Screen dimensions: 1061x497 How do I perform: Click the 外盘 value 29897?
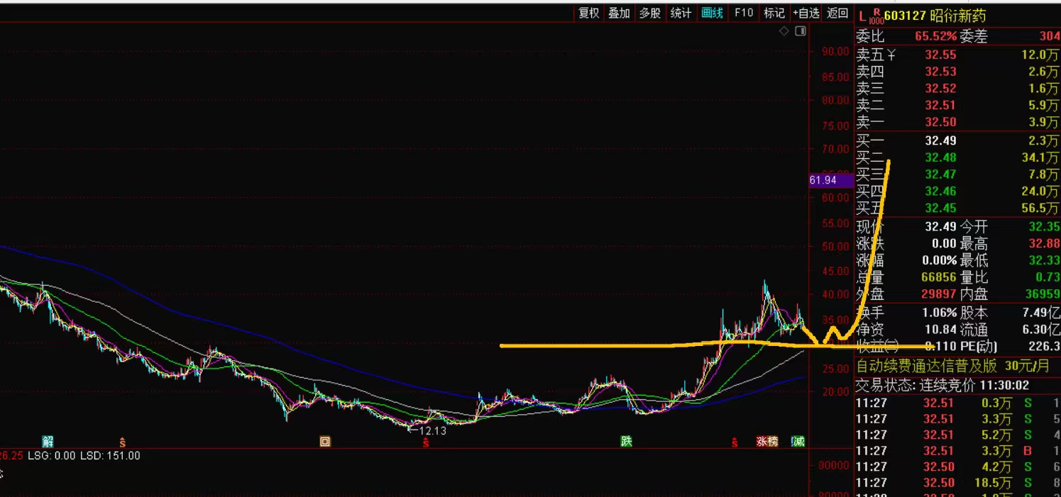938,294
